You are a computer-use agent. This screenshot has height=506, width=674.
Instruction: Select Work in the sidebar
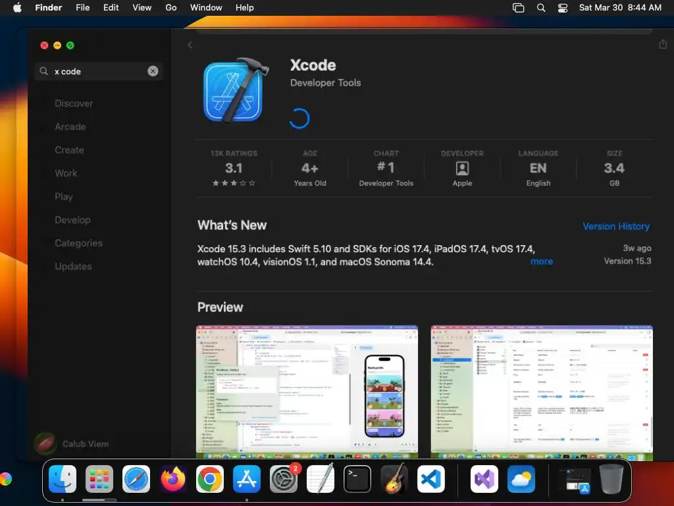tap(66, 173)
